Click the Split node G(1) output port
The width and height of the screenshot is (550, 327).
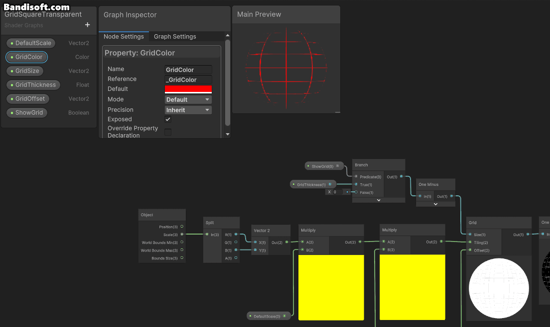pos(236,242)
